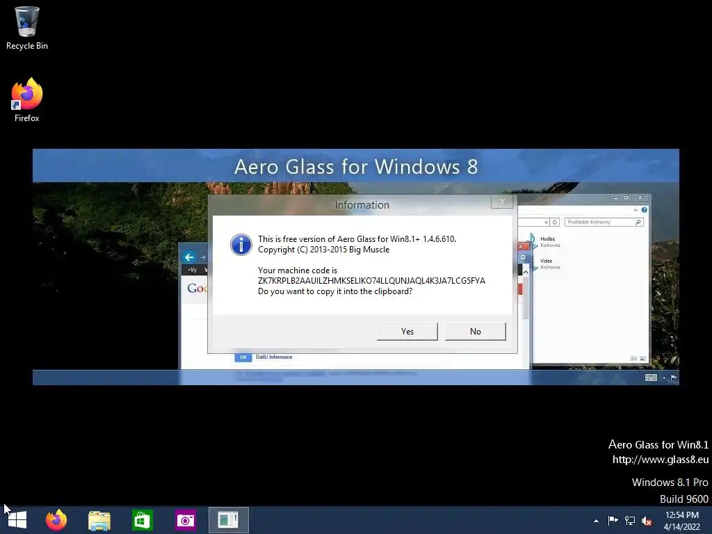Click the muted volume tray icon
Screen dimensions: 712x534
click(x=647, y=520)
